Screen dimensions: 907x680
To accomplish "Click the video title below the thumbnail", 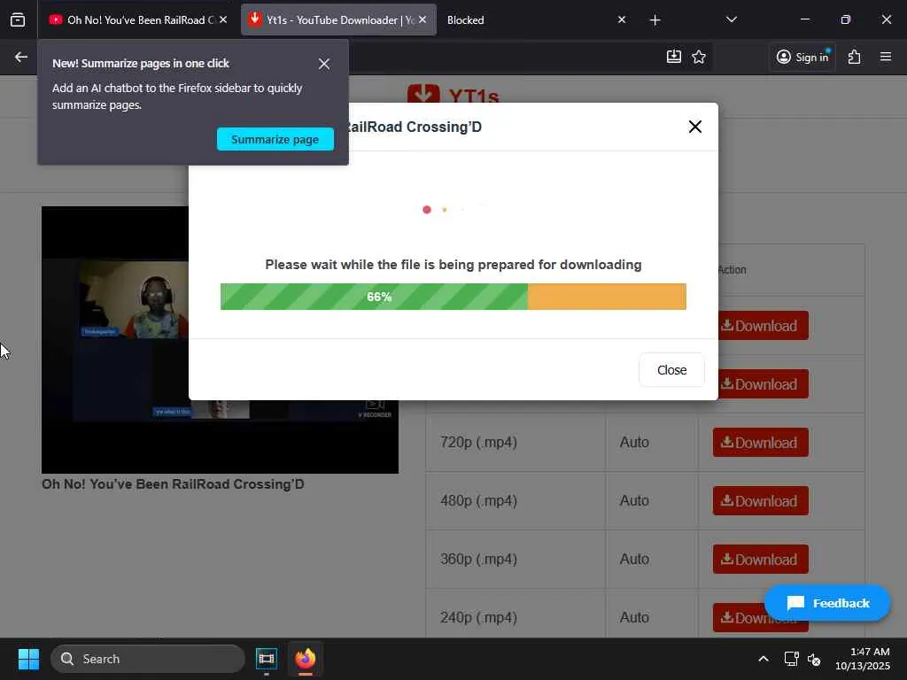I will pos(173,484).
